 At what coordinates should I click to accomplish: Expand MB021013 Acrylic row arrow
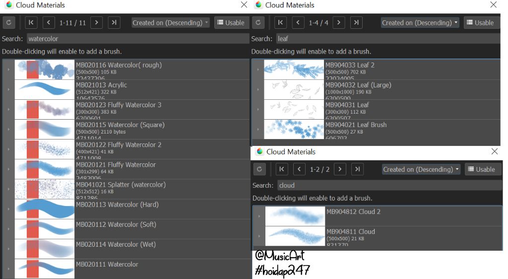click(8, 89)
